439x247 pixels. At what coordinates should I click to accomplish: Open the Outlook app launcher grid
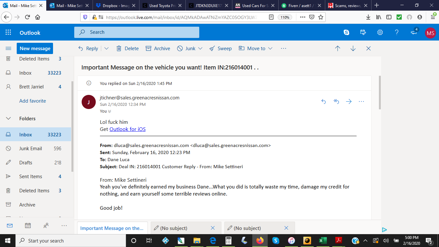[8, 32]
